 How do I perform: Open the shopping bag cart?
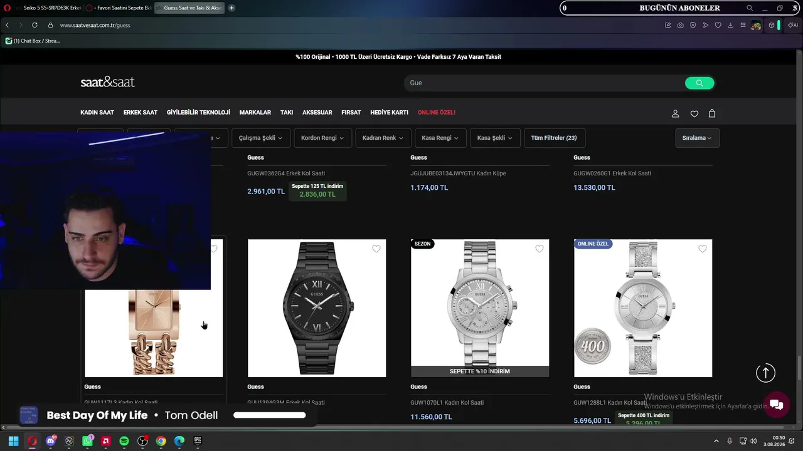[712, 113]
